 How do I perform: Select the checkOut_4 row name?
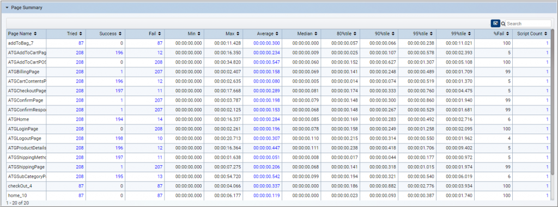(17, 185)
